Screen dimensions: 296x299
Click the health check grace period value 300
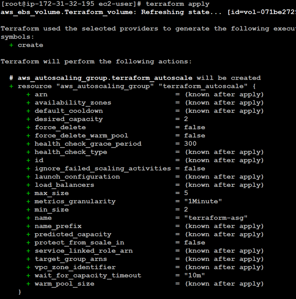[x=190, y=144]
